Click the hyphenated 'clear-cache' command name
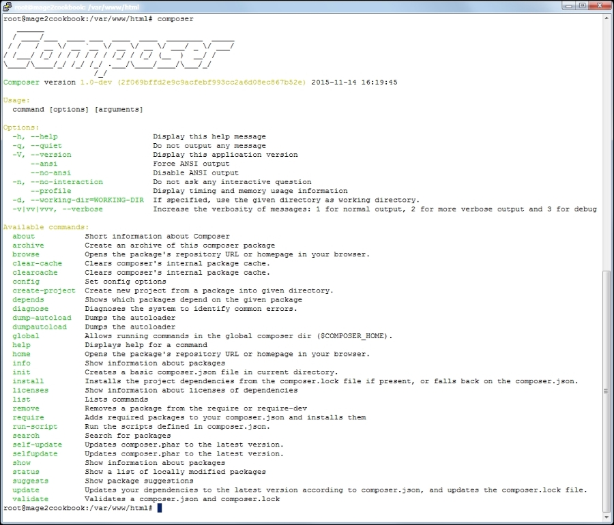 click(x=38, y=264)
